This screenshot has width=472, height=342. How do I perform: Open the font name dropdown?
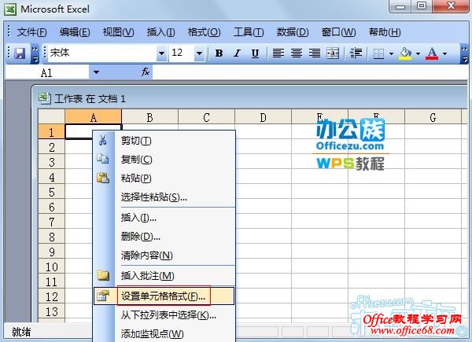point(161,53)
